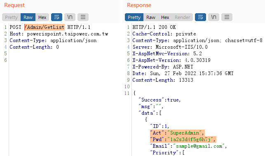265x156 pixels.
Task: Click the HTTP/1.1 200 OK status line
Action: tap(154, 27)
